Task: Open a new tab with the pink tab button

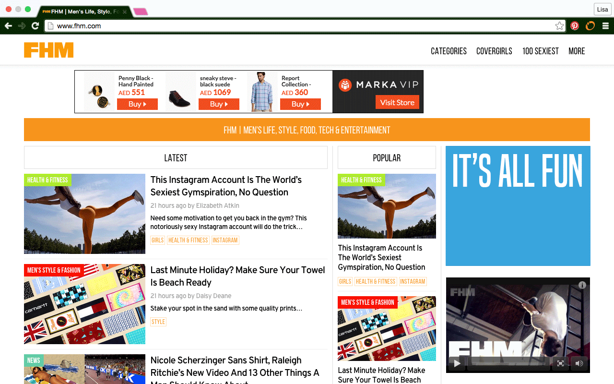Action: pos(141,12)
